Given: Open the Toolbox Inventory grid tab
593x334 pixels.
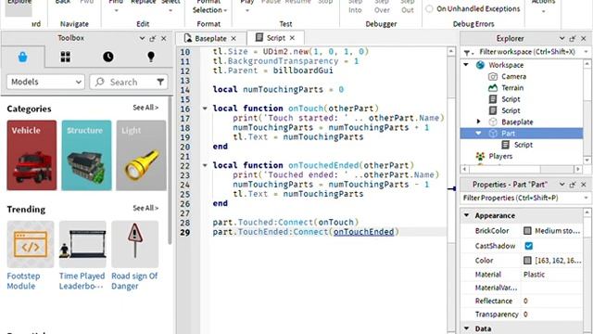Looking at the screenshot, I should [66, 58].
